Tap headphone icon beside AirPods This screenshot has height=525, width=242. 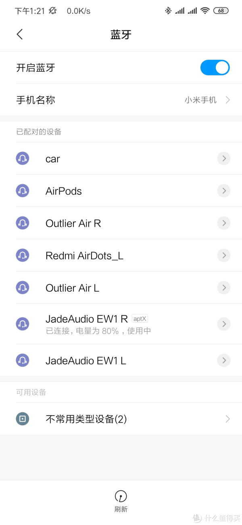tap(23, 191)
